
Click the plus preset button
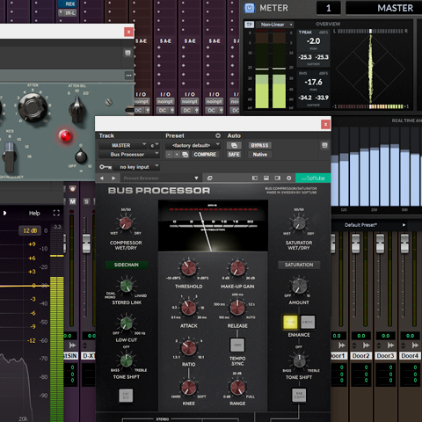coord(177,155)
